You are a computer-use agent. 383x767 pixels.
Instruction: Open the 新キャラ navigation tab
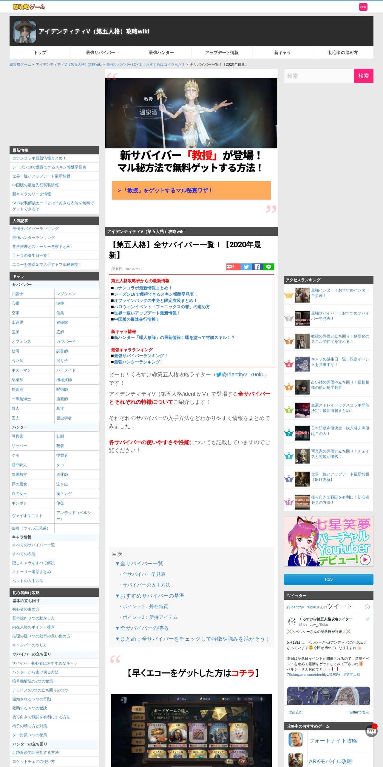[x=282, y=53]
